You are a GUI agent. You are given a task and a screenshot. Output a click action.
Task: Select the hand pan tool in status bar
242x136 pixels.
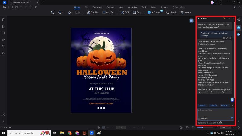[x=99, y=128]
